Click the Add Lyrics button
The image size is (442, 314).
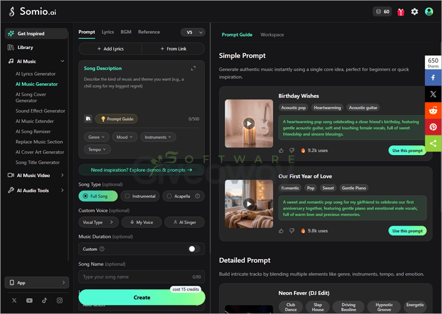click(x=110, y=49)
